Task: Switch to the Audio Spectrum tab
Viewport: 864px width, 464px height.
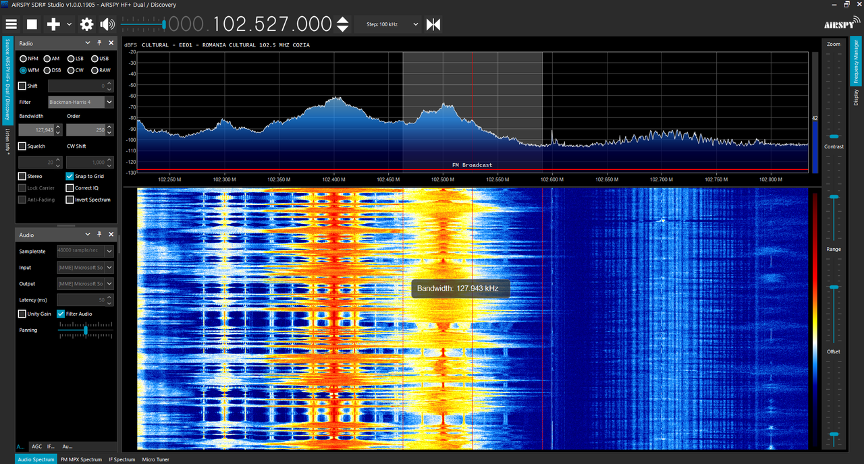Action: 36,459
